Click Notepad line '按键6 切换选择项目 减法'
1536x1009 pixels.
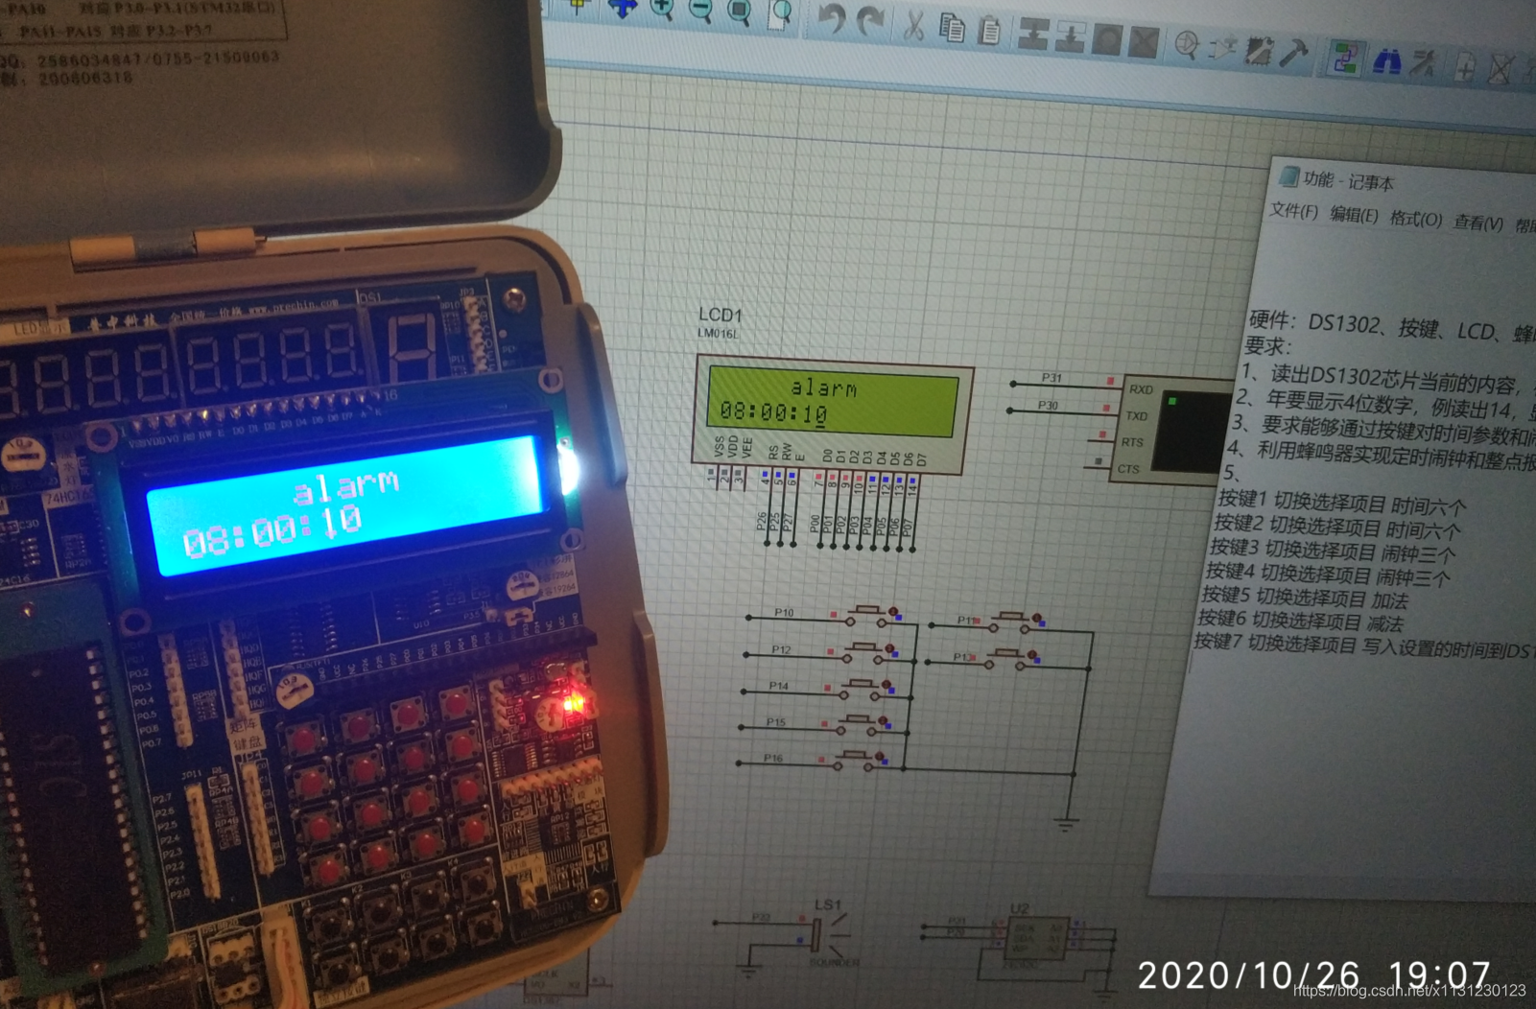pyautogui.click(x=1301, y=622)
